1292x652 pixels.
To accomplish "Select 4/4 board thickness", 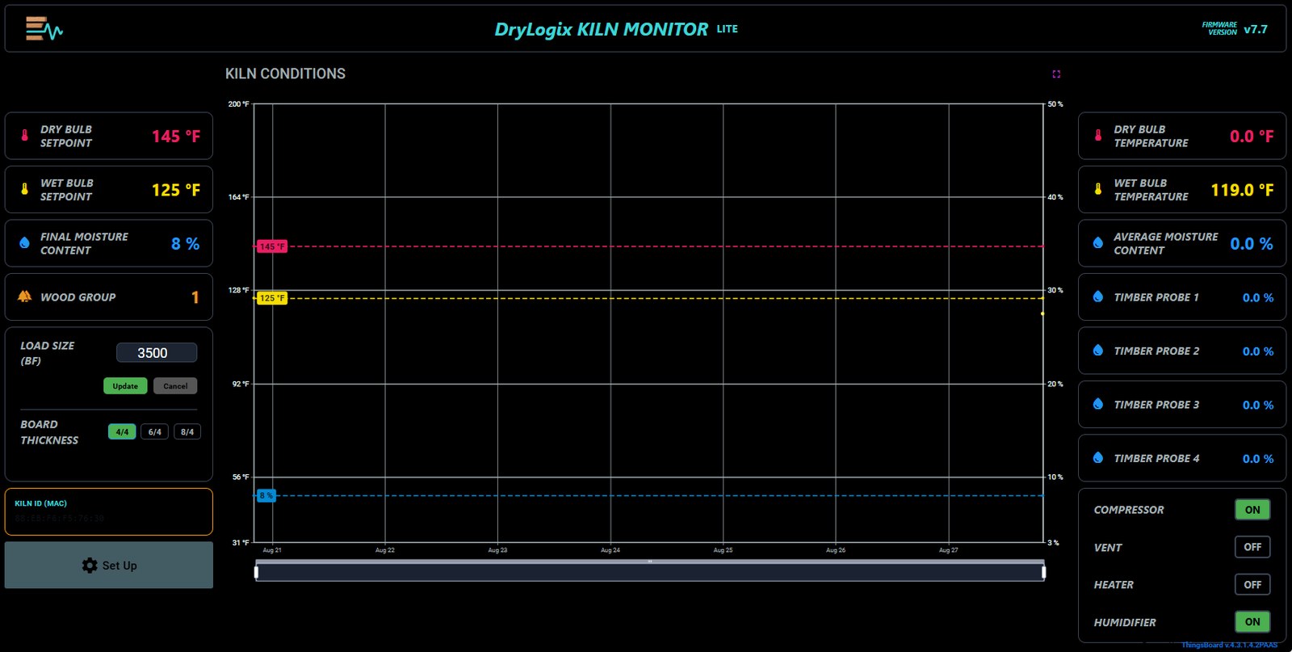I will (x=122, y=431).
